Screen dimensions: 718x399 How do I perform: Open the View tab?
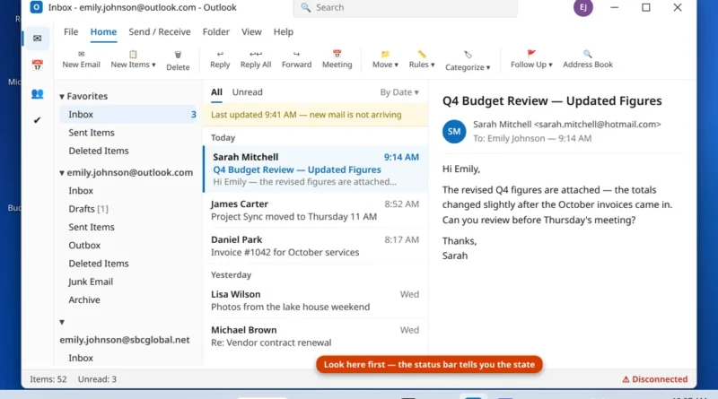click(251, 32)
